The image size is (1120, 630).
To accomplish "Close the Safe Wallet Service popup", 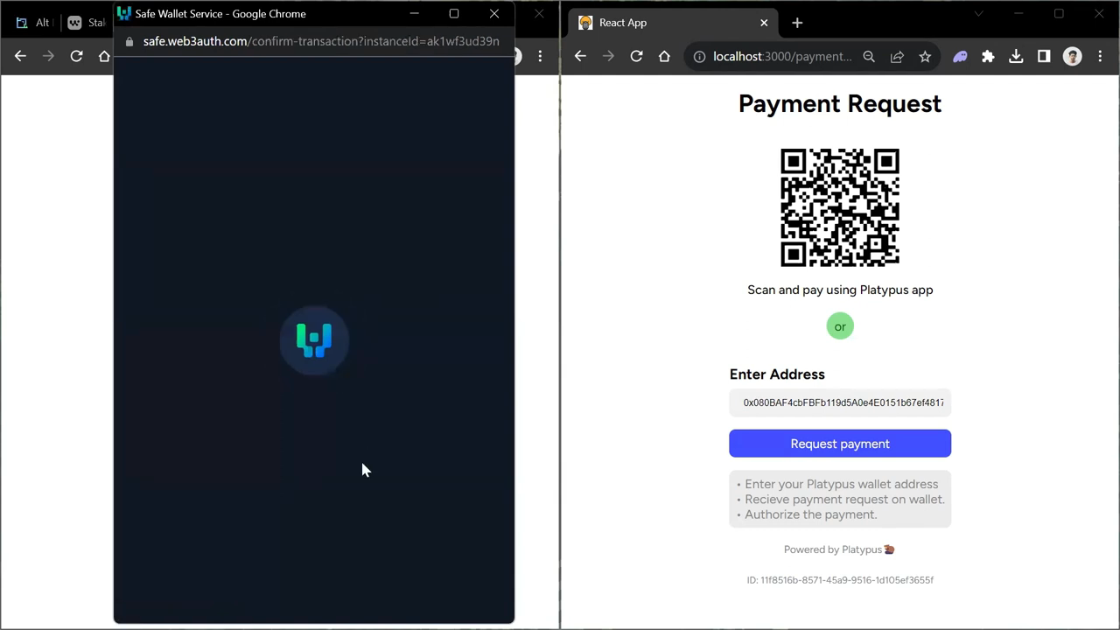I will pos(494,13).
